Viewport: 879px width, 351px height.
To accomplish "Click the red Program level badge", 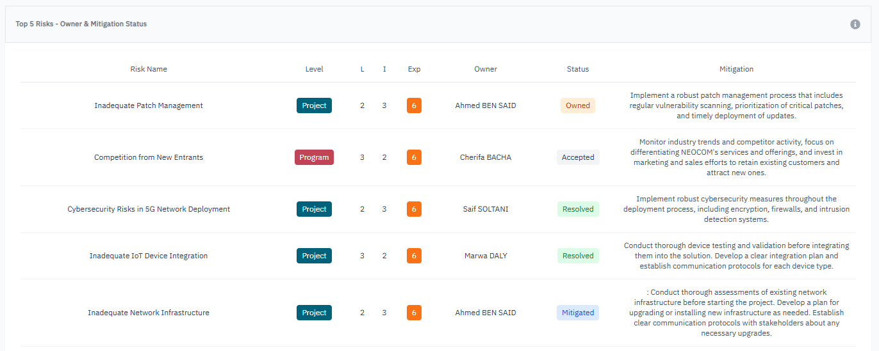I will pos(314,157).
